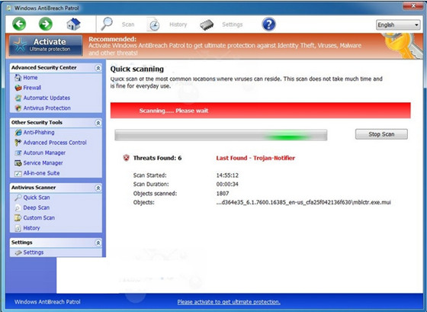Select Scan in the top toolbar
Screen dimensions: 427x312
[128, 24]
